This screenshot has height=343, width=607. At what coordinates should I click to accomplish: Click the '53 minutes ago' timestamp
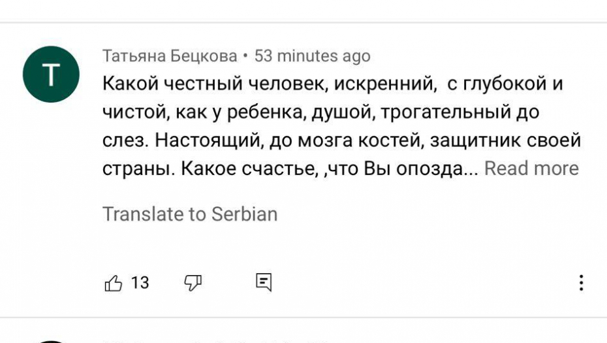pyautogui.click(x=312, y=56)
